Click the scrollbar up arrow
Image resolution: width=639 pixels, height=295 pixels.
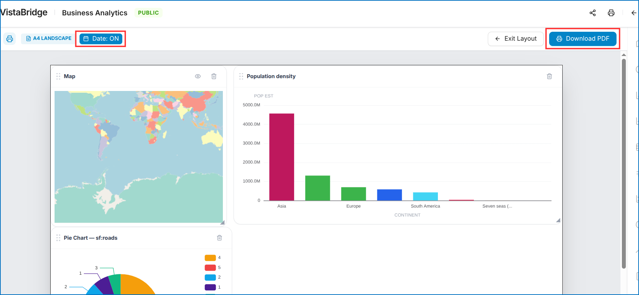[624, 55]
